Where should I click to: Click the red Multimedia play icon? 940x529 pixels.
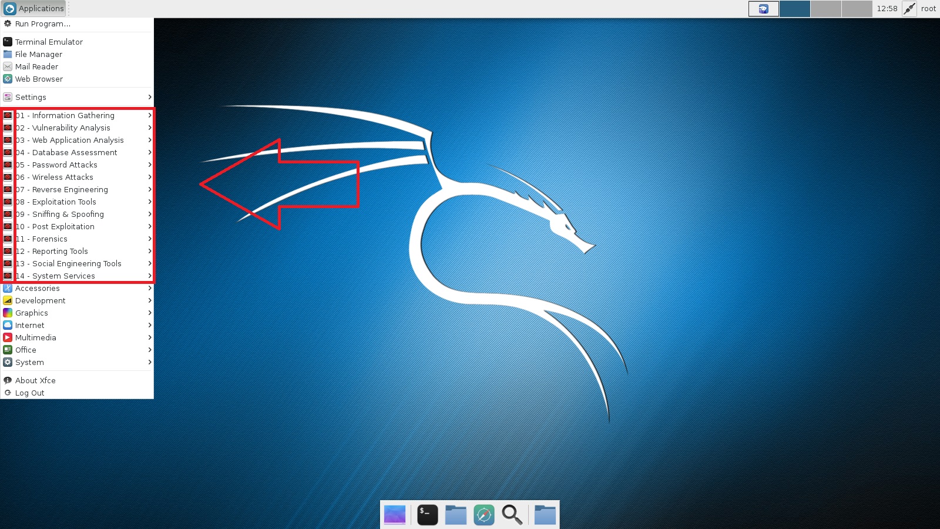pyautogui.click(x=8, y=337)
